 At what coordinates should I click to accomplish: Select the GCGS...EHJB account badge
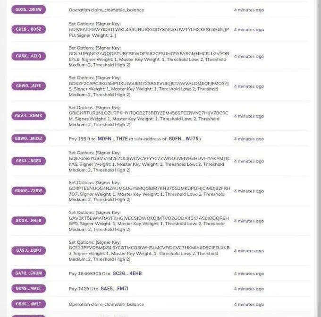point(28,221)
